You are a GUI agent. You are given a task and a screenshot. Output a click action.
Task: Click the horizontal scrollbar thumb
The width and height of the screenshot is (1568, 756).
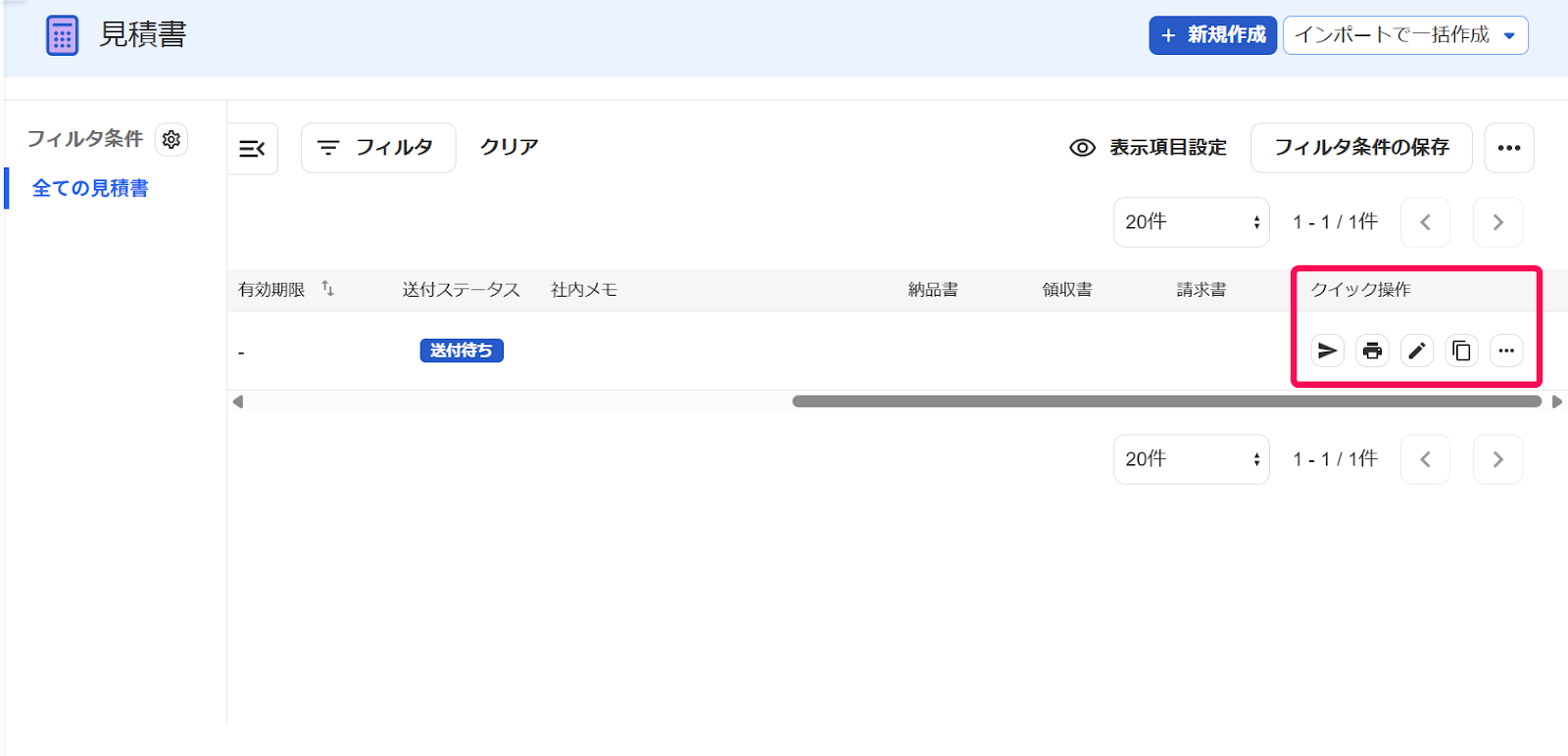coord(1167,402)
